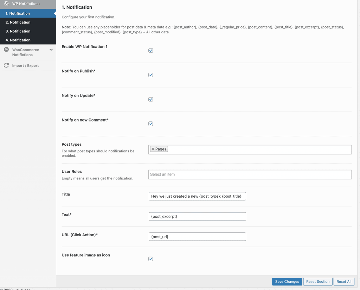Screen dimensions: 360x290
Task: Click the URL Click Action field with {post_url}
Action: tap(197, 236)
